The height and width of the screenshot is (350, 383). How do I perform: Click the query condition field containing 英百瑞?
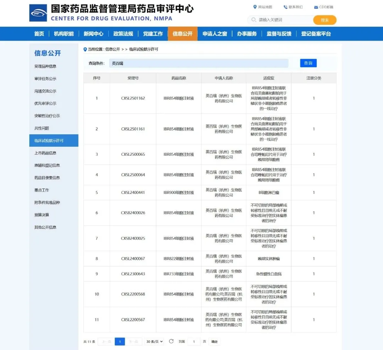coord(199,63)
